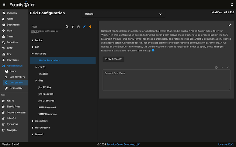Open Grid Members
This screenshot has height=147, width=236.
point(15,77)
